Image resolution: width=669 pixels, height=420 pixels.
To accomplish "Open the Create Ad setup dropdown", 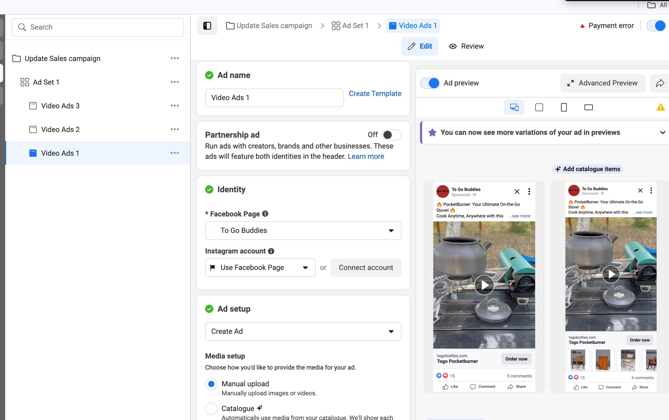I will coord(303,331).
